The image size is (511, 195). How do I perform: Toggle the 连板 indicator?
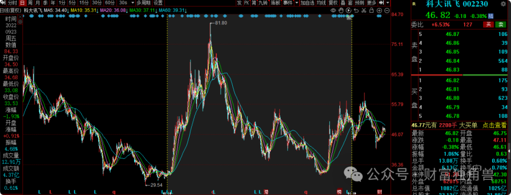[276, 3]
